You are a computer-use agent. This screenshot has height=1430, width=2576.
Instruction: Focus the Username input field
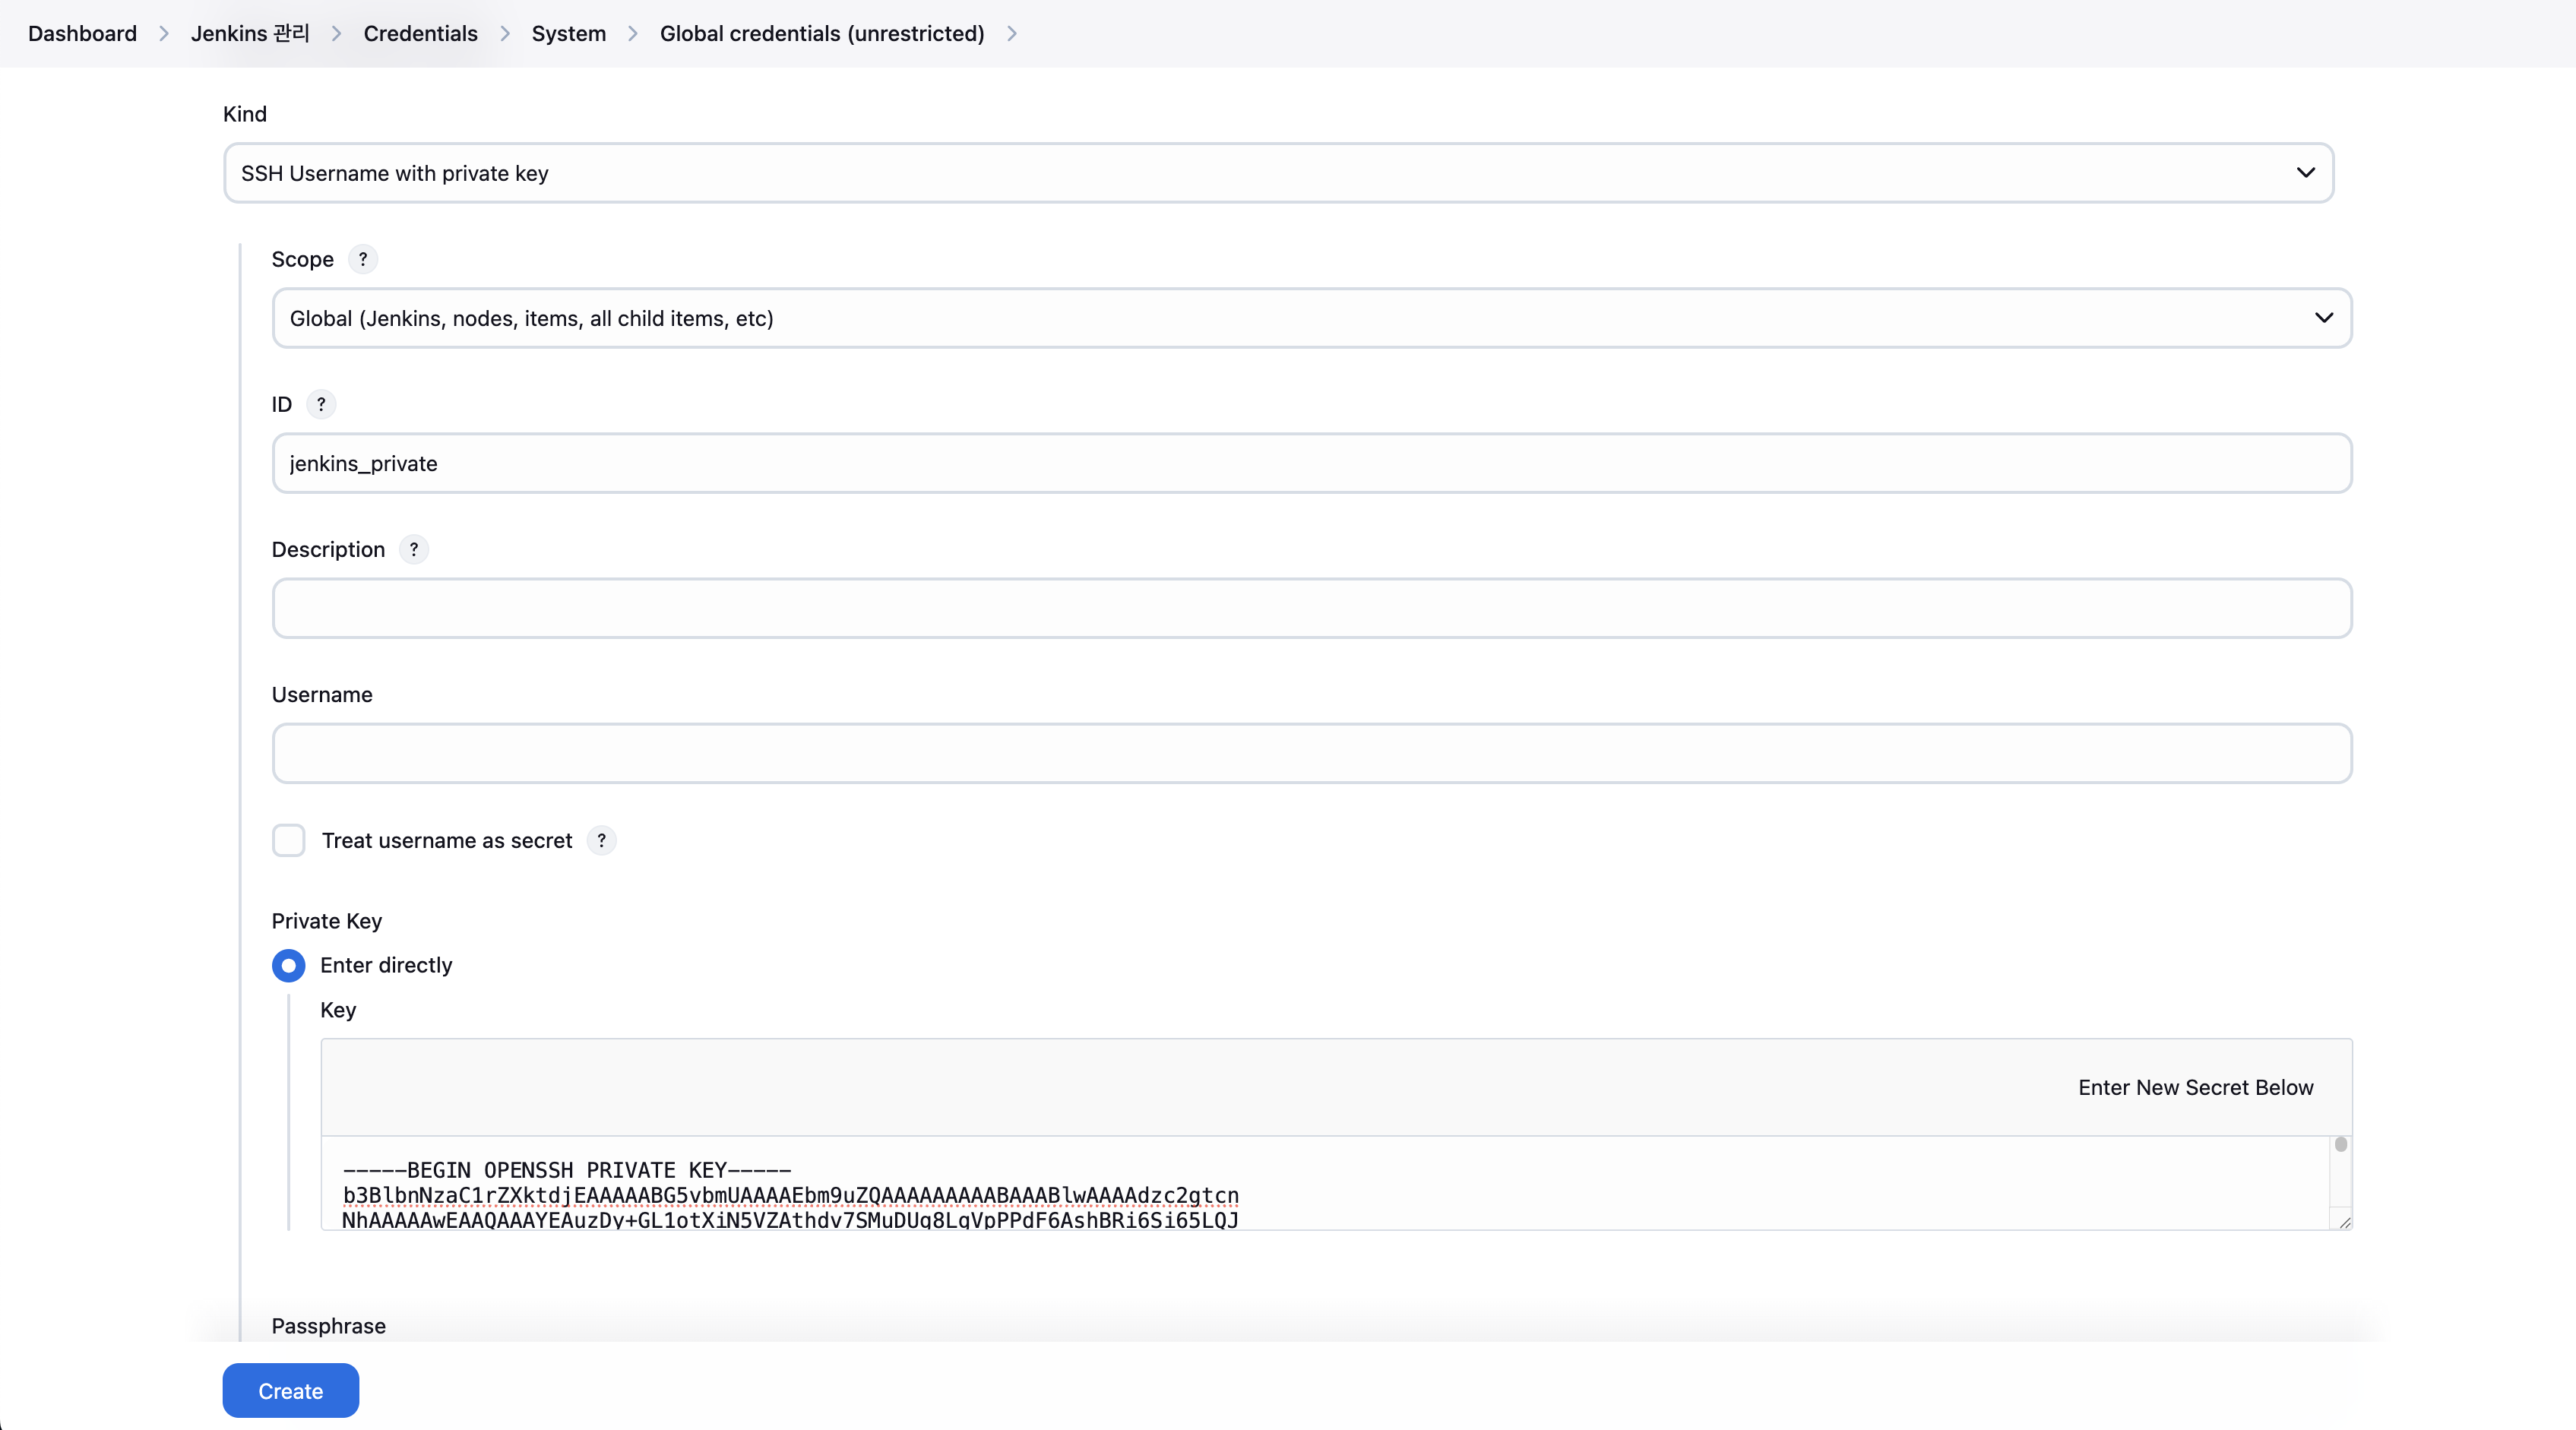tap(1311, 753)
